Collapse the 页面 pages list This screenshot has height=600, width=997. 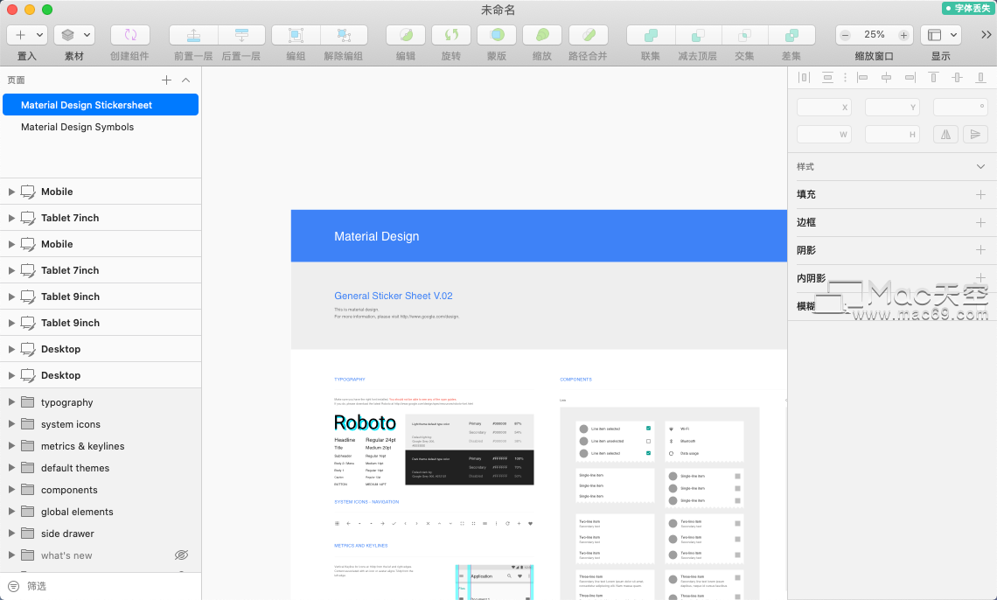(x=185, y=80)
